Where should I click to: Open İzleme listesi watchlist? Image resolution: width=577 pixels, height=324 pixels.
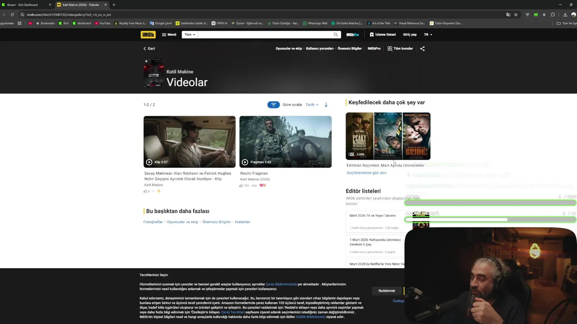point(383,35)
